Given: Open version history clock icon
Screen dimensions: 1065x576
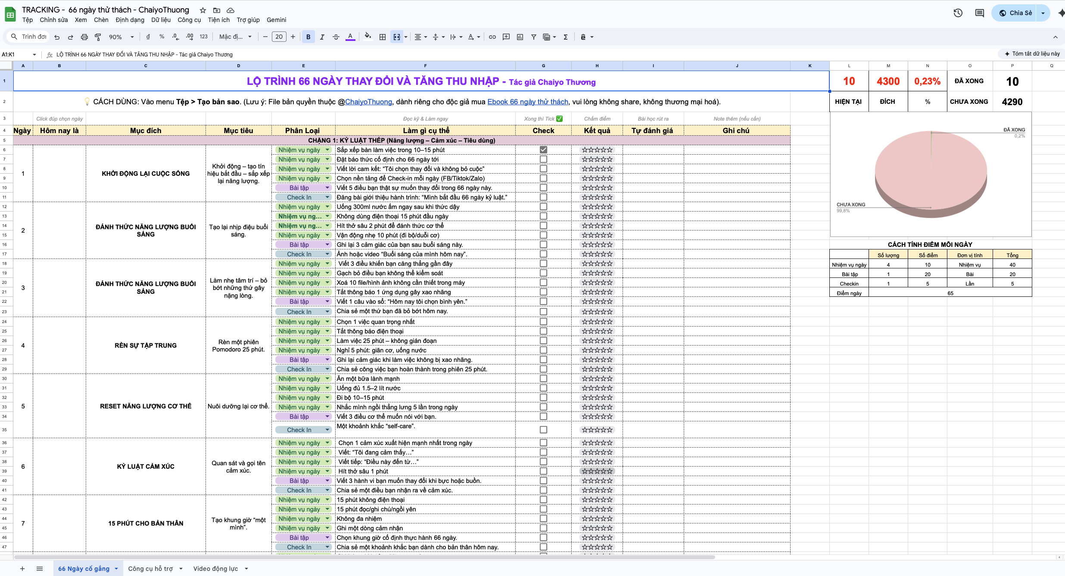Looking at the screenshot, I should [x=958, y=13].
